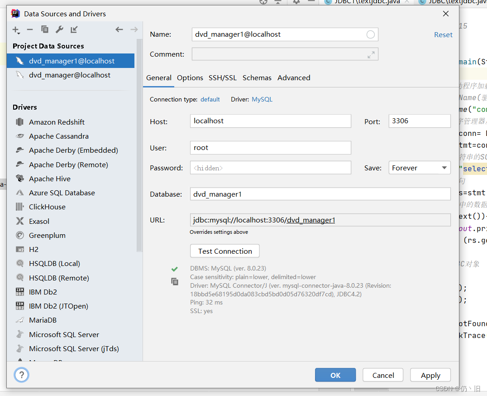The image size is (487, 396).
Task: Focus the Comment input field
Action: pos(285,54)
